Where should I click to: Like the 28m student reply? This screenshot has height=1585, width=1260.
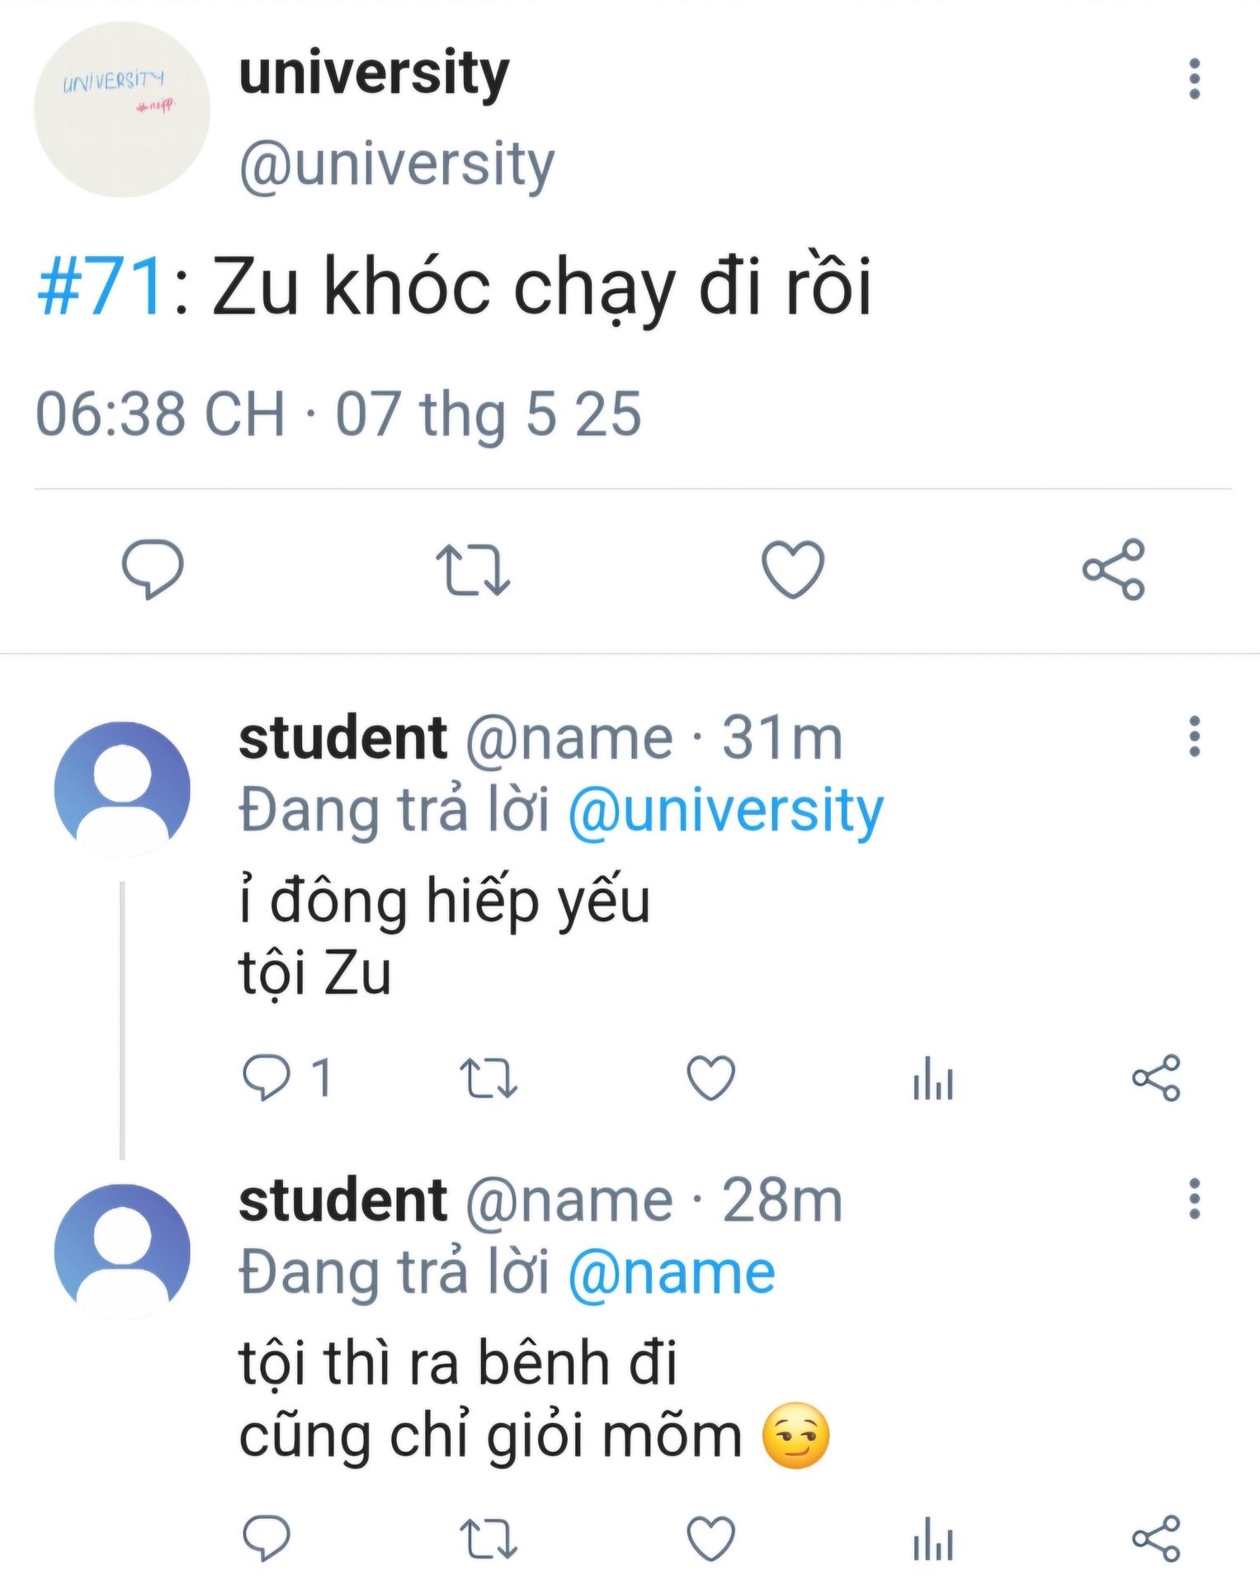(710, 1539)
